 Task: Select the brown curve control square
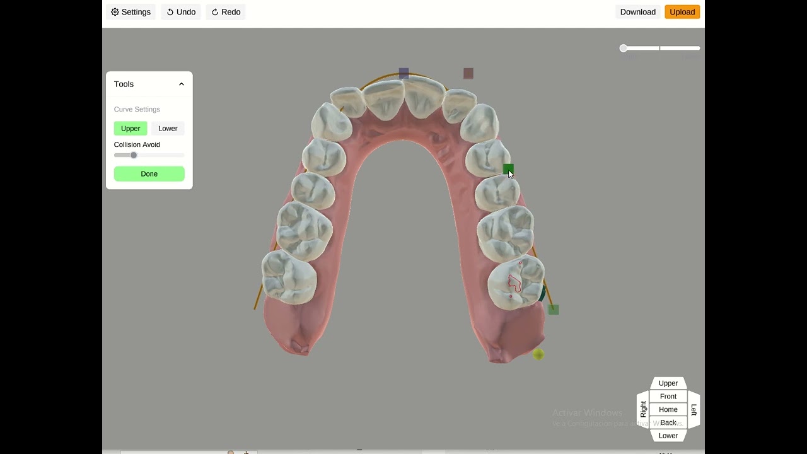point(468,73)
